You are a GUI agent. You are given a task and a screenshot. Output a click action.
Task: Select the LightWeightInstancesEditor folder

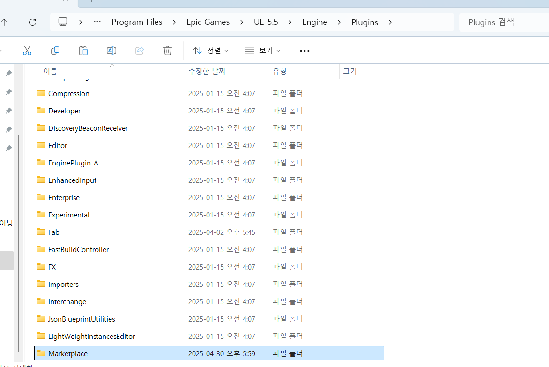(92, 336)
